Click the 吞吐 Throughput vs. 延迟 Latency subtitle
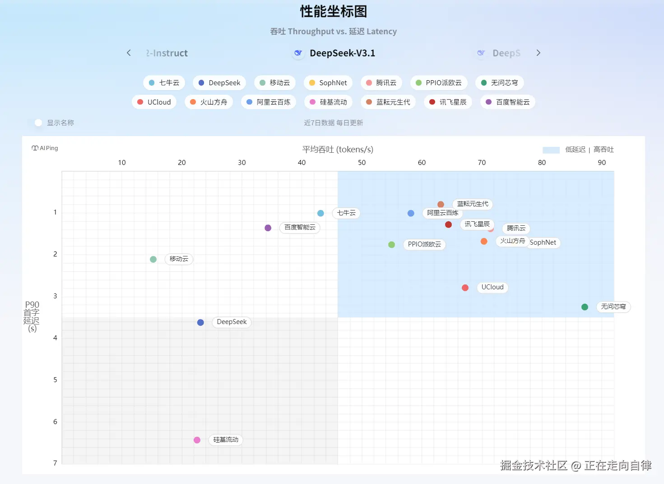 (334, 32)
